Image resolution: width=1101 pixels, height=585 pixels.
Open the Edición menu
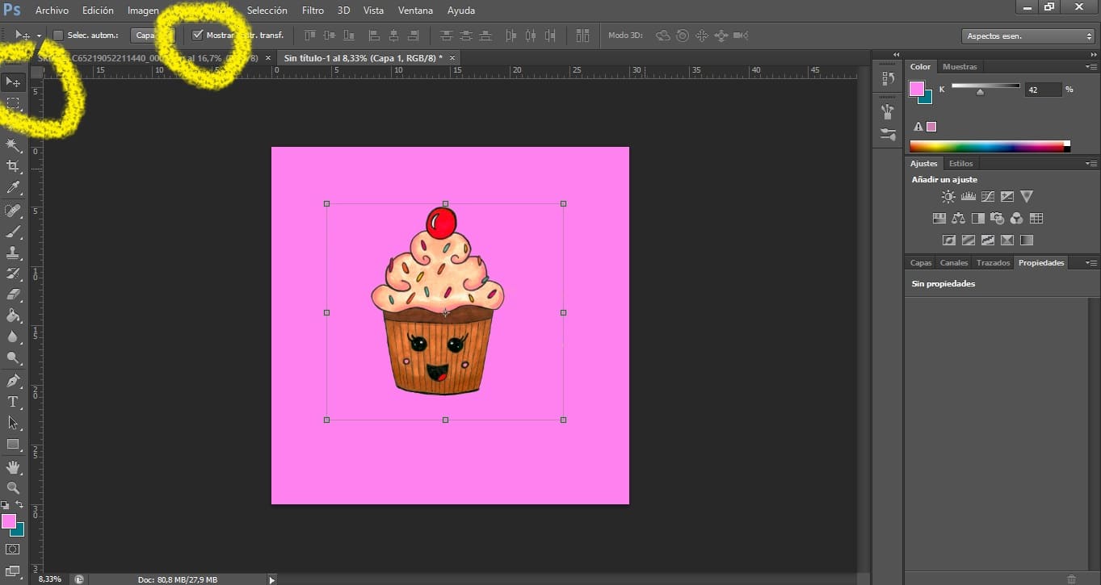tap(98, 10)
